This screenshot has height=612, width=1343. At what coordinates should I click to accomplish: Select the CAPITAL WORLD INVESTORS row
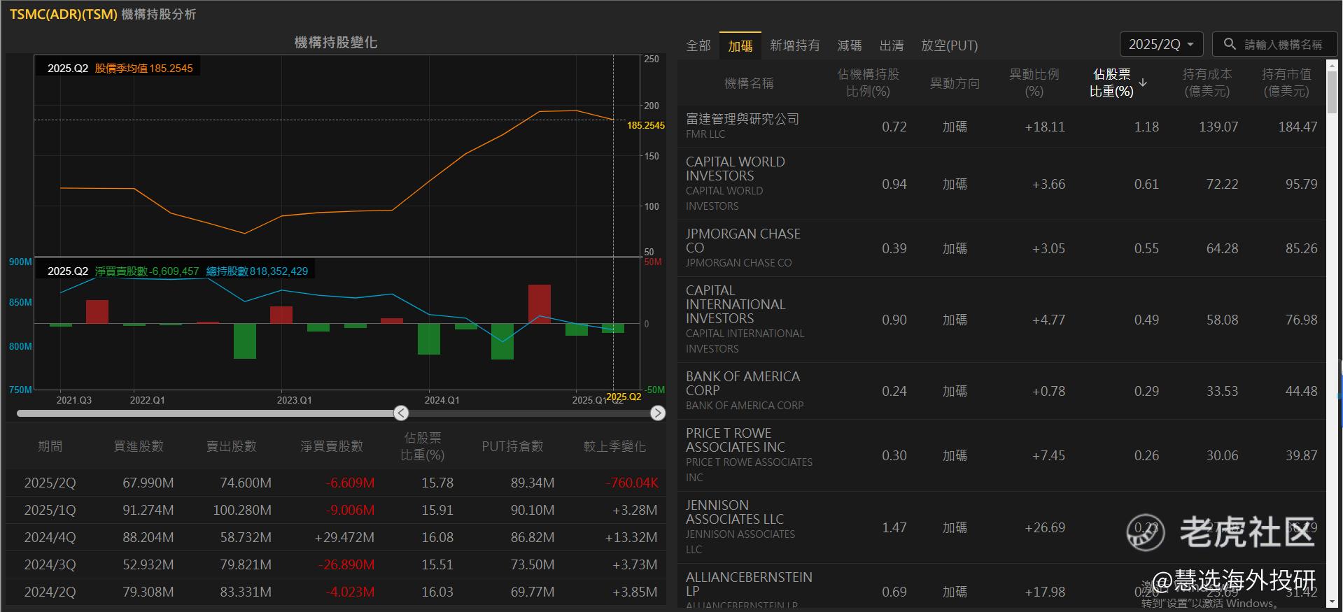click(x=1001, y=184)
